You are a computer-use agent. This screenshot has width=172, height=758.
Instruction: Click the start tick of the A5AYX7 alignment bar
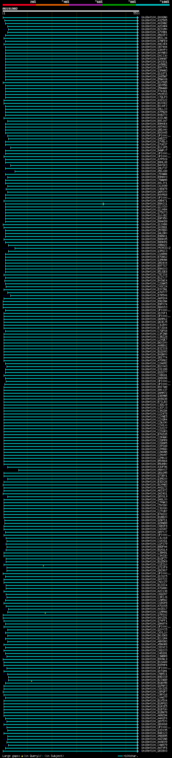(19, 470)
